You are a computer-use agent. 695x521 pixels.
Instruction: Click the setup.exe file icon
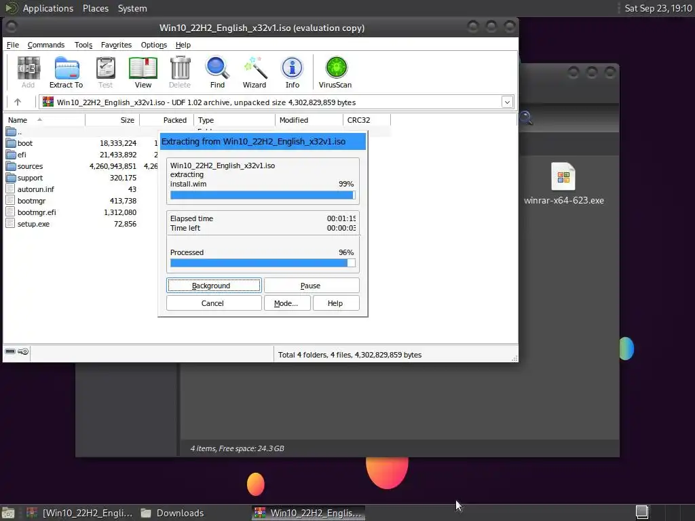[10, 224]
